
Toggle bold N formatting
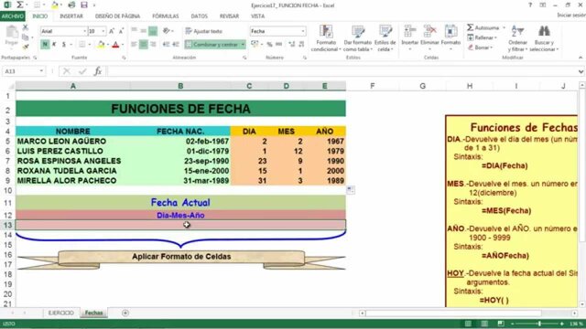45,45
